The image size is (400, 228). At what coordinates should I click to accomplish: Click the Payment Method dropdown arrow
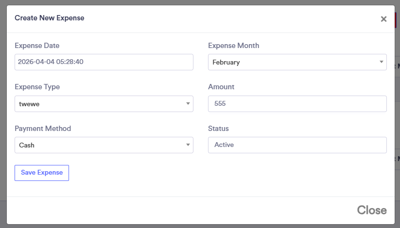pyautogui.click(x=188, y=145)
